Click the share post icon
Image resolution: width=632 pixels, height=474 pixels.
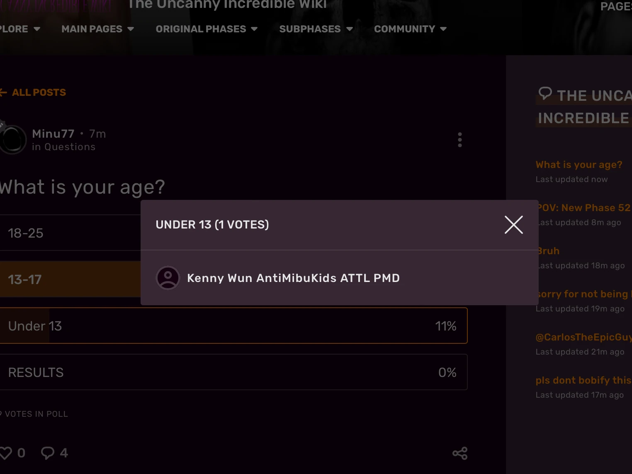click(x=459, y=453)
